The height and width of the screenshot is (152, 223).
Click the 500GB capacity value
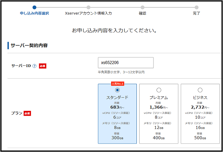pos(200,138)
